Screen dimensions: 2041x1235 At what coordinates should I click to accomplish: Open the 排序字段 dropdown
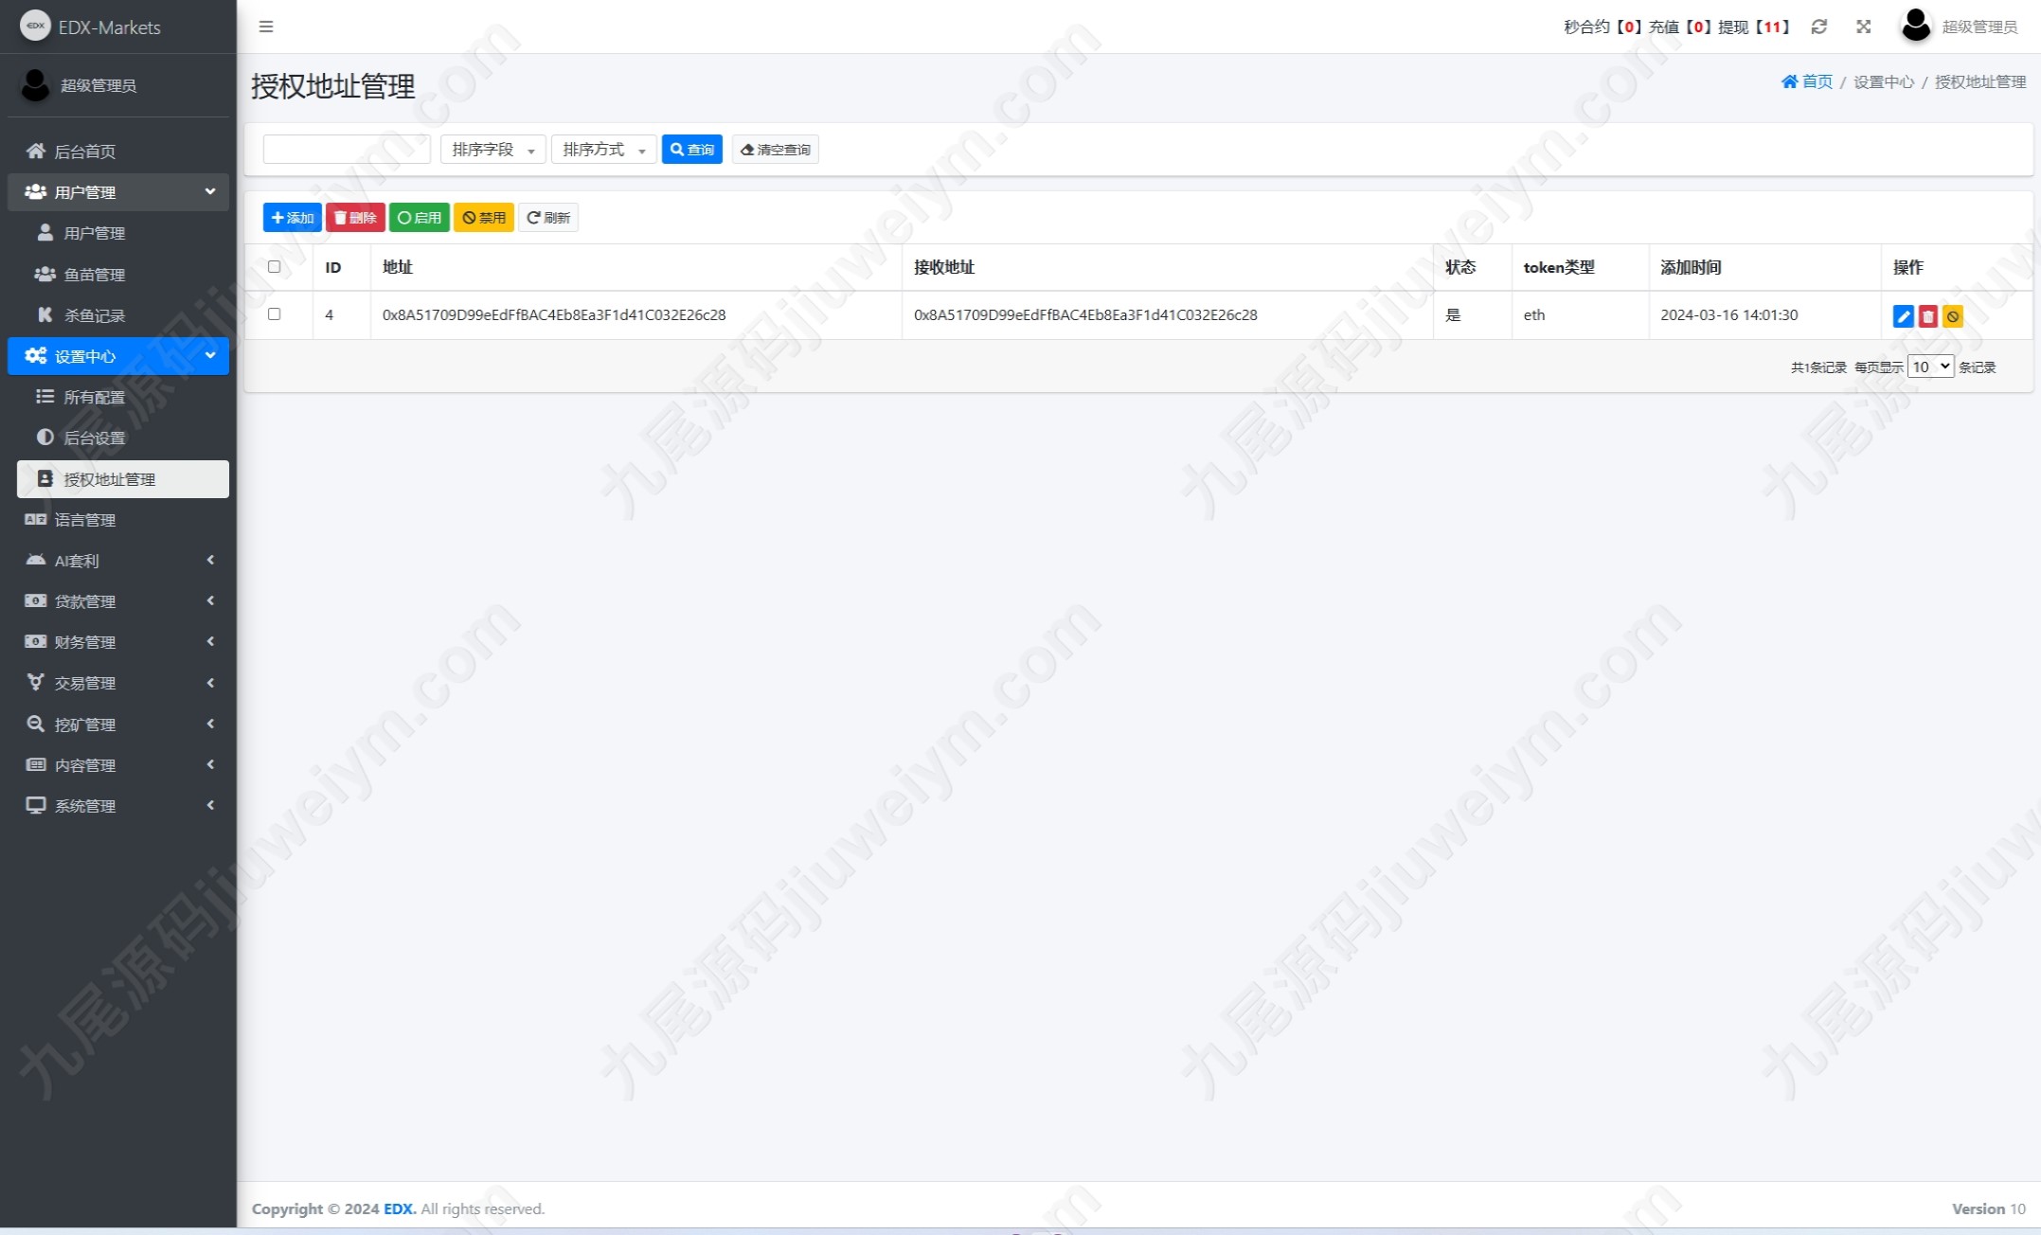pos(492,150)
